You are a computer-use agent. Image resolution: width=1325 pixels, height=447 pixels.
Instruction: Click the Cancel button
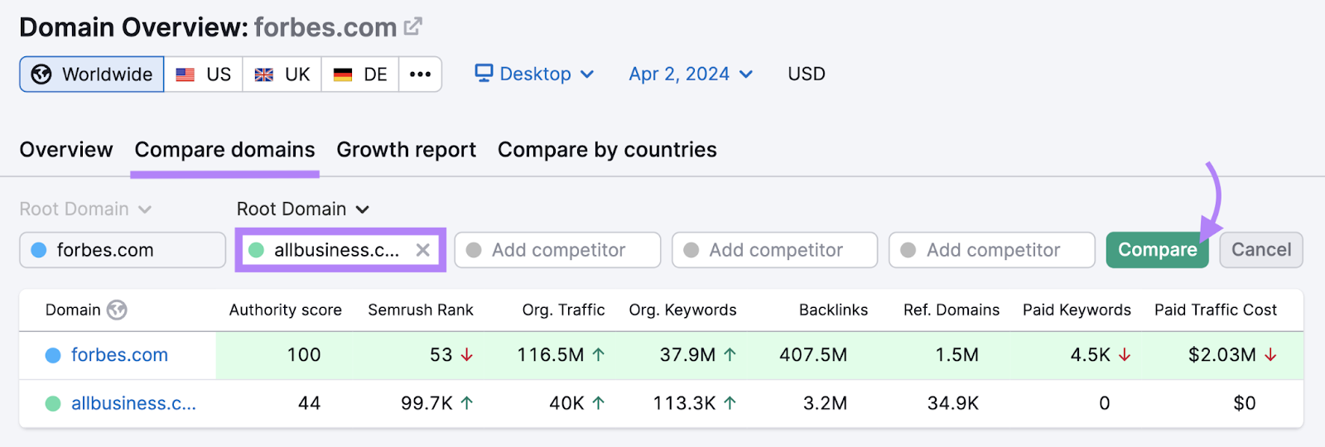point(1261,250)
